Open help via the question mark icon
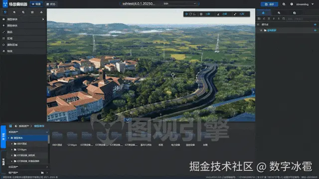Image resolution: width=319 pixels, height=179 pixels. tap(292, 4)
